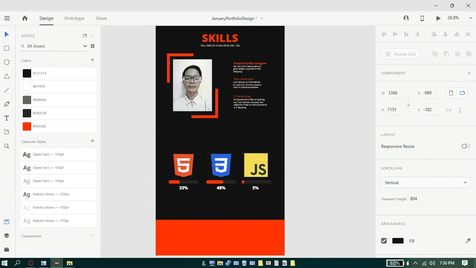Open the Share tab
Viewport: 476px width, 268px height.
coord(101,18)
